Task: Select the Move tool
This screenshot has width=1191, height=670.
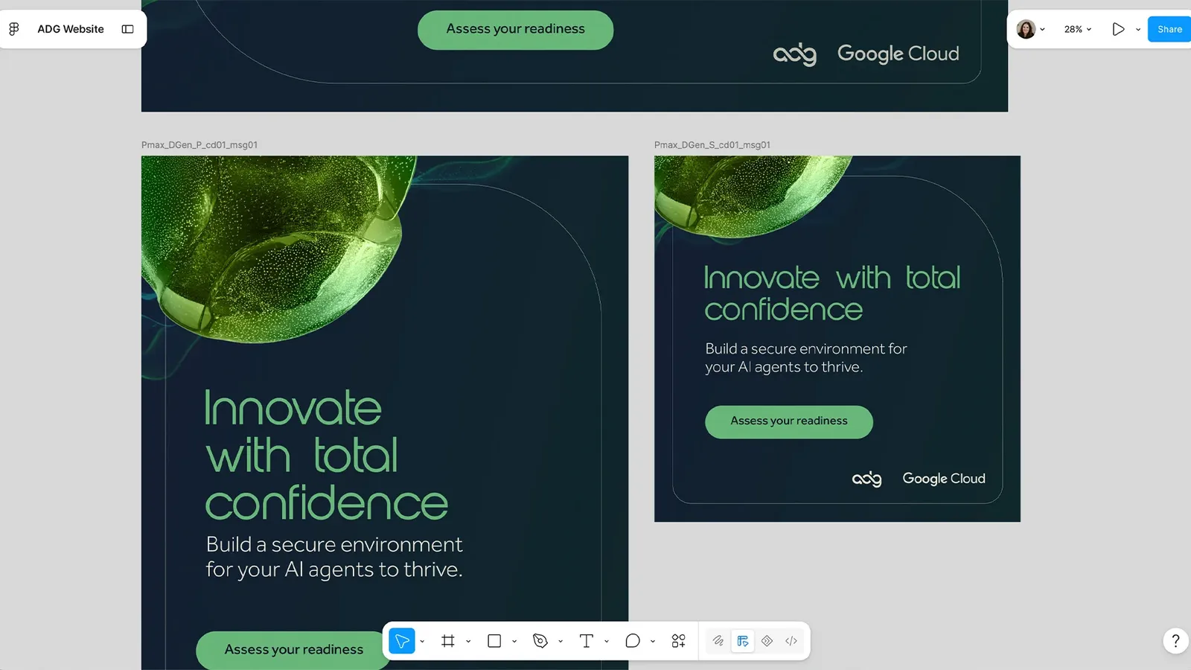Action: [402, 641]
